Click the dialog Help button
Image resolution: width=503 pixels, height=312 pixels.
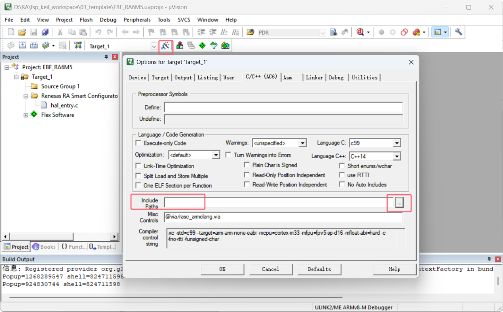pyautogui.click(x=394, y=269)
